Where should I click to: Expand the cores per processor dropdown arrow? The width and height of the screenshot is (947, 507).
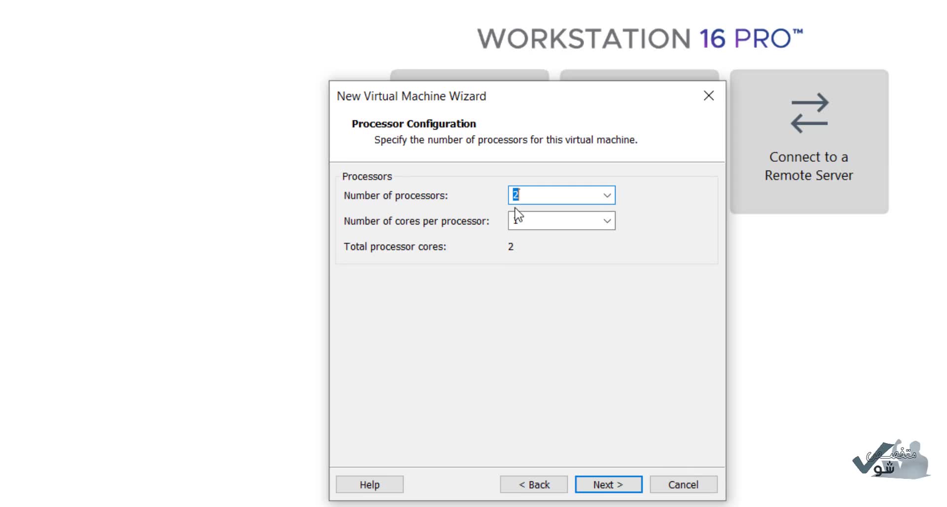607,221
